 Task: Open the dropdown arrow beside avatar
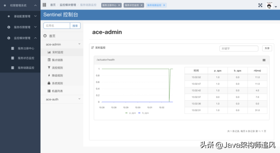coord(276,7)
